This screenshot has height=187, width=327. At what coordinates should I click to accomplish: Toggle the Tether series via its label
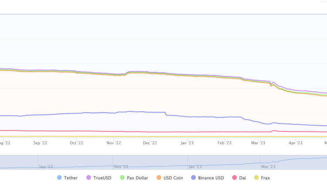(x=71, y=178)
